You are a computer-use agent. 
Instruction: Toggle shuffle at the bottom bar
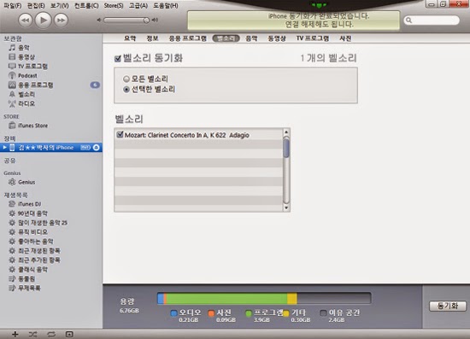(x=33, y=334)
